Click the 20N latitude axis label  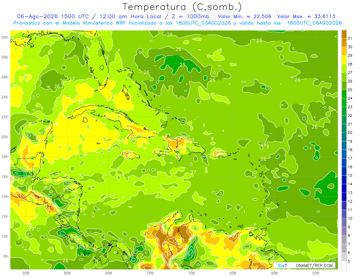[x=4, y=137]
